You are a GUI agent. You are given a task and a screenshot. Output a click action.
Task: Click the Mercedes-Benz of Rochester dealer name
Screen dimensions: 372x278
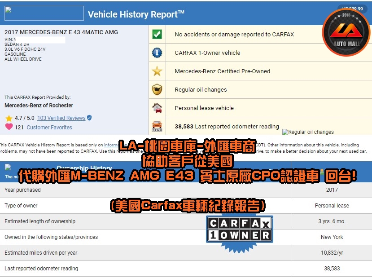pos(39,106)
